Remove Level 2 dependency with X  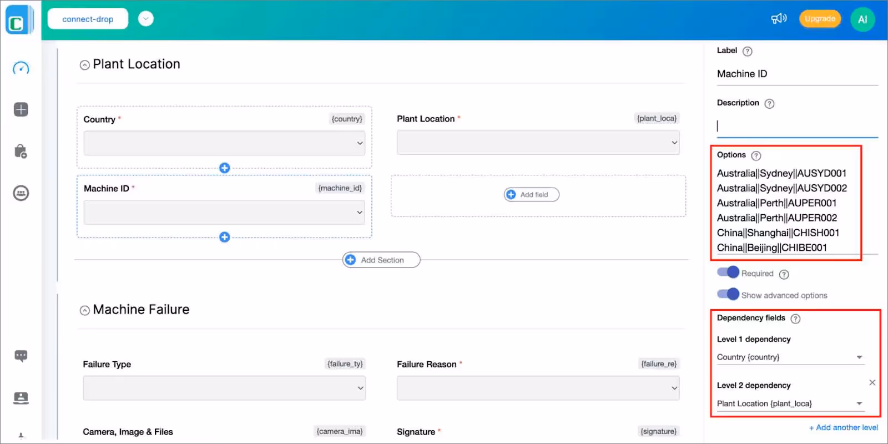pyautogui.click(x=872, y=382)
